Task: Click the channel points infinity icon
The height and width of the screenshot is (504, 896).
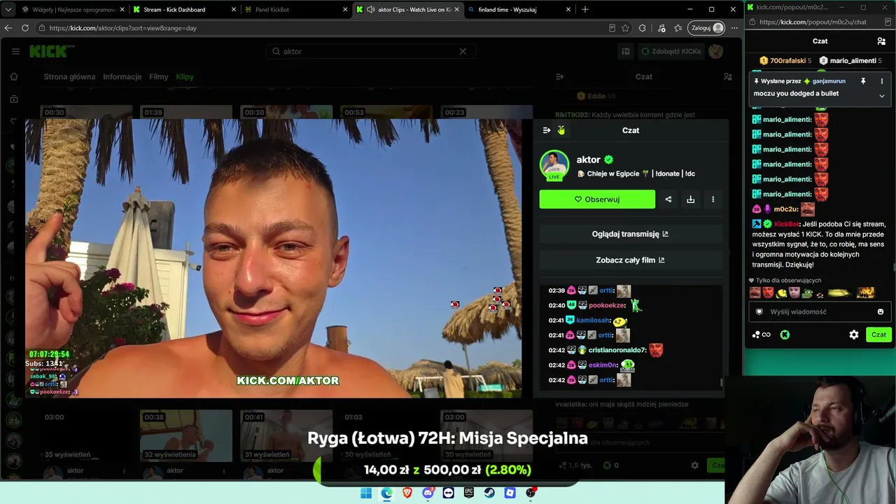Action: 762,335
